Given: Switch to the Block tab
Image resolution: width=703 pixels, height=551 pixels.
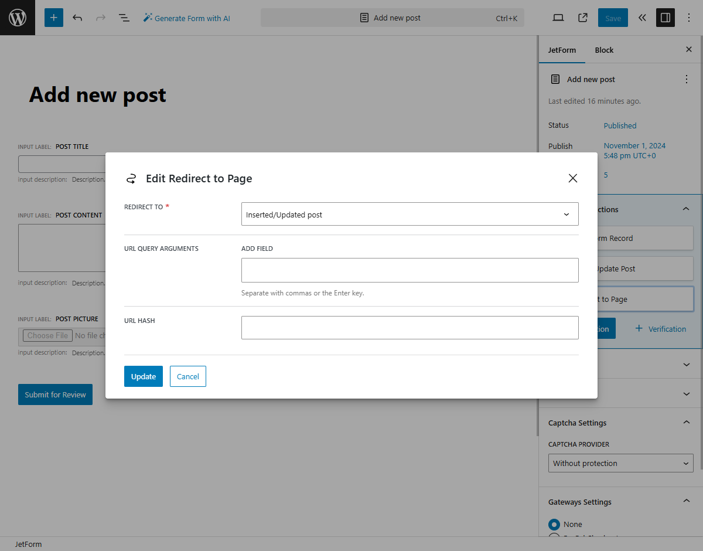Looking at the screenshot, I should point(604,50).
